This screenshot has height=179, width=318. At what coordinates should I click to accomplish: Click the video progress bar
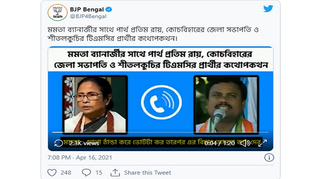pyautogui.click(x=161, y=132)
